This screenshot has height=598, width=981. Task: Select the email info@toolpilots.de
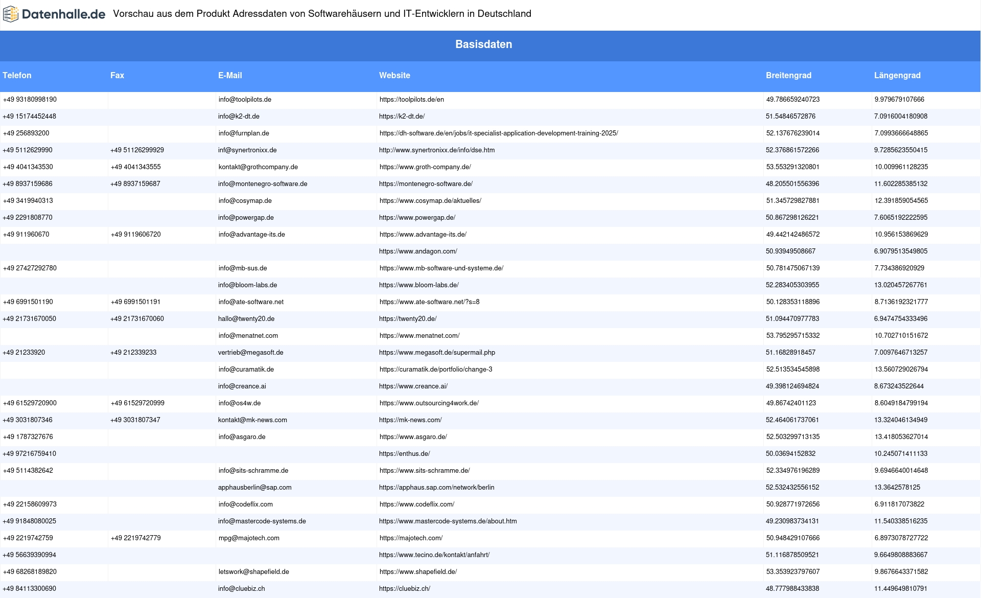pos(245,100)
